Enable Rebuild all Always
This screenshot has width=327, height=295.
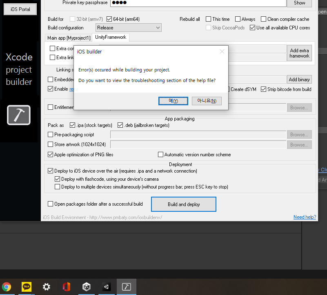(x=238, y=19)
